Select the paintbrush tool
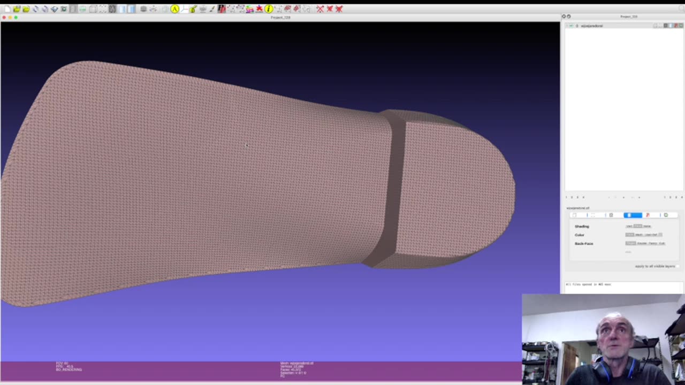Viewport: 685px width, 385px height. click(212, 9)
